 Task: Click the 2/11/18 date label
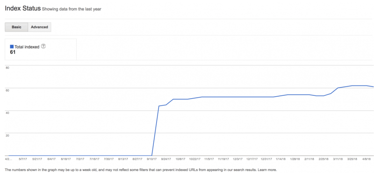[309, 159]
